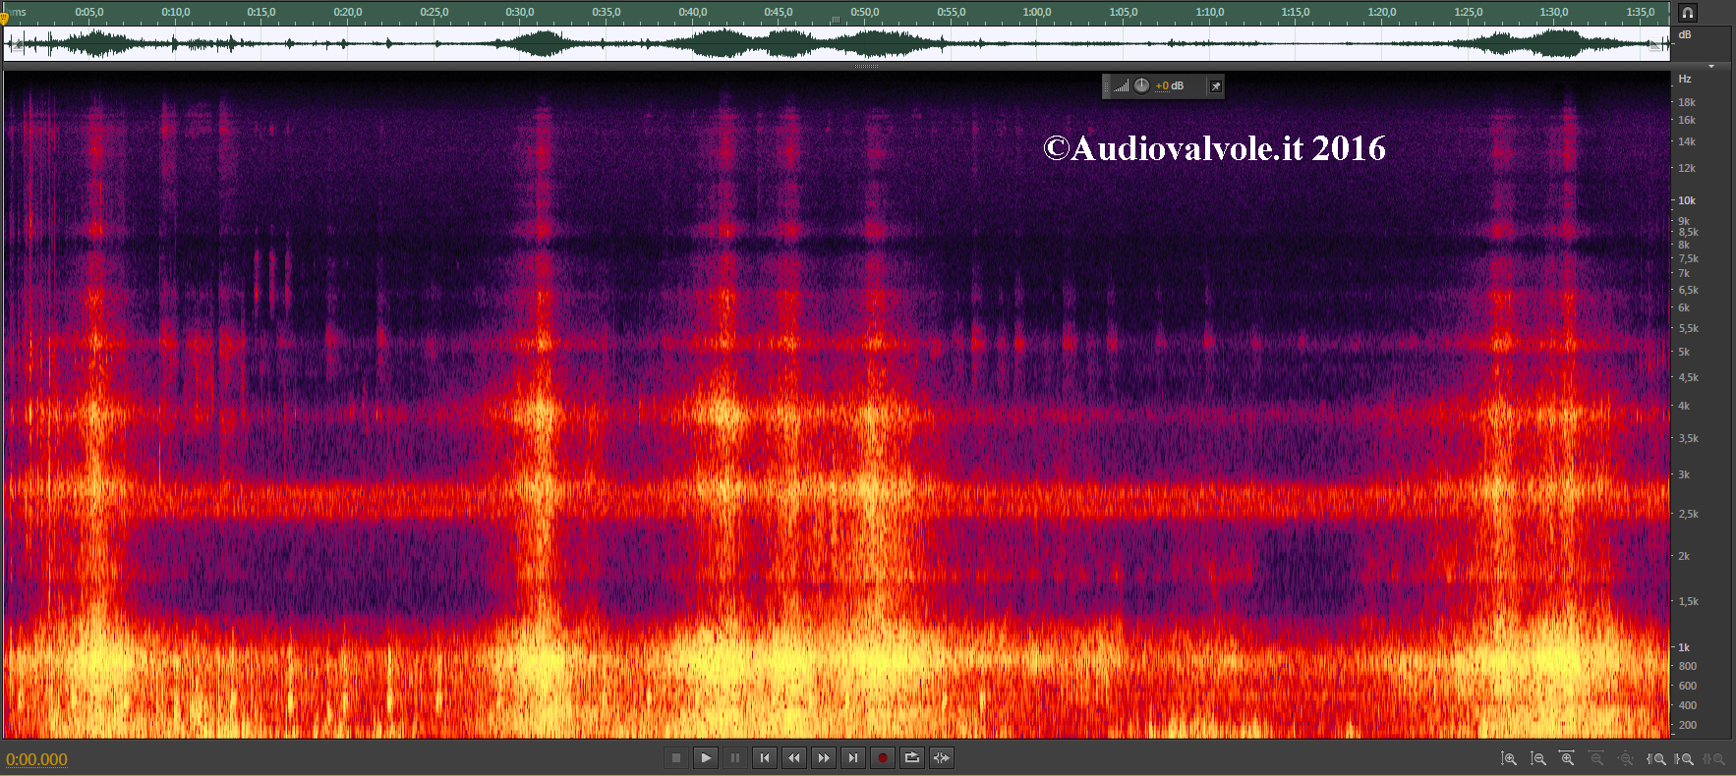Grab the HUD drag grip handle
This screenshot has width=1736, height=776.
point(1107,86)
